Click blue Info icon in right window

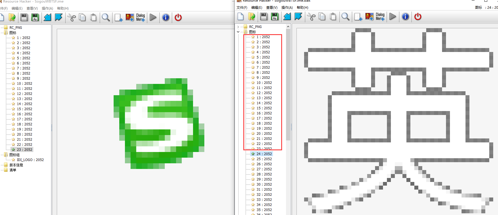[x=405, y=17]
